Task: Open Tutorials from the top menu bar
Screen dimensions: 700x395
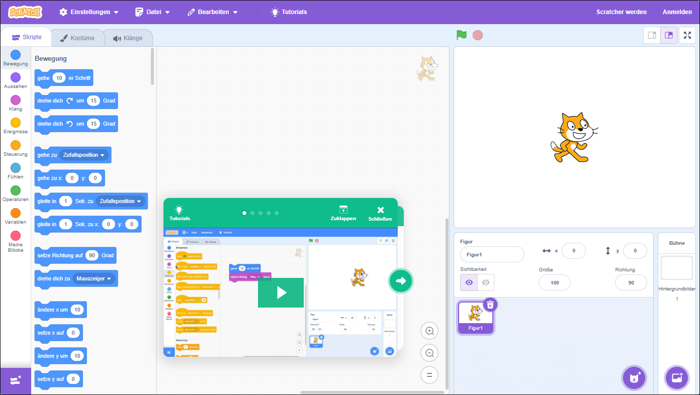Action: coord(289,12)
